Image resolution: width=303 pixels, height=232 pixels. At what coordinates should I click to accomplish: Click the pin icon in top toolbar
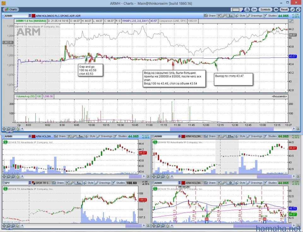293,9
